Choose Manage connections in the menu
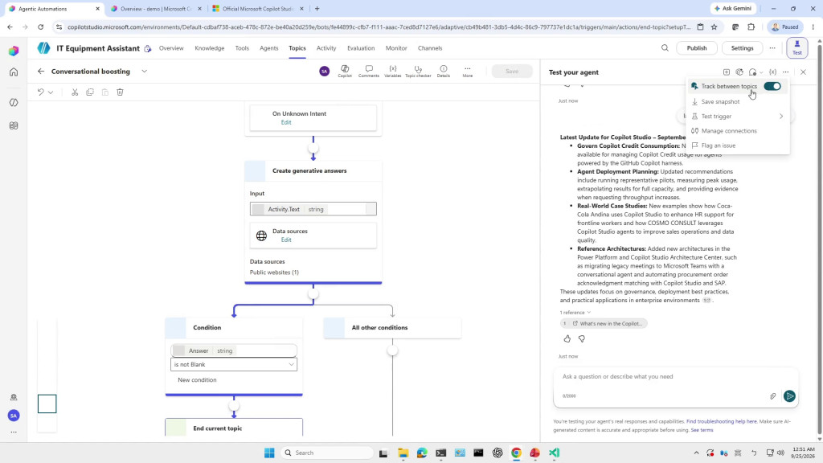 click(738, 131)
